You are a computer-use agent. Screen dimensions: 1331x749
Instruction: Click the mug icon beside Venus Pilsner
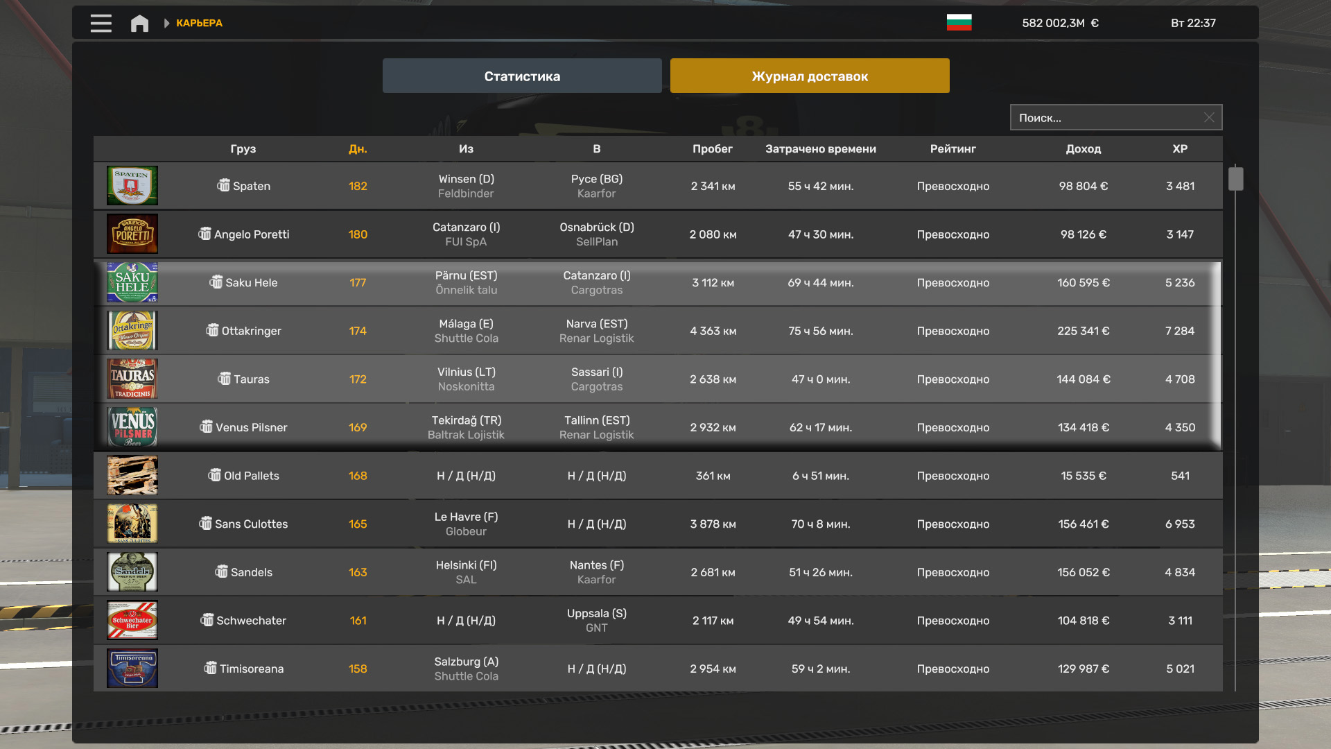coord(206,427)
